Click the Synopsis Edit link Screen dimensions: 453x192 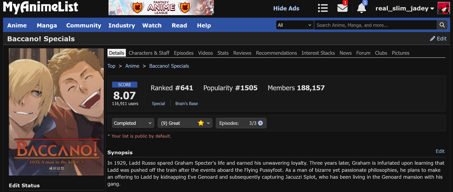coord(440,151)
